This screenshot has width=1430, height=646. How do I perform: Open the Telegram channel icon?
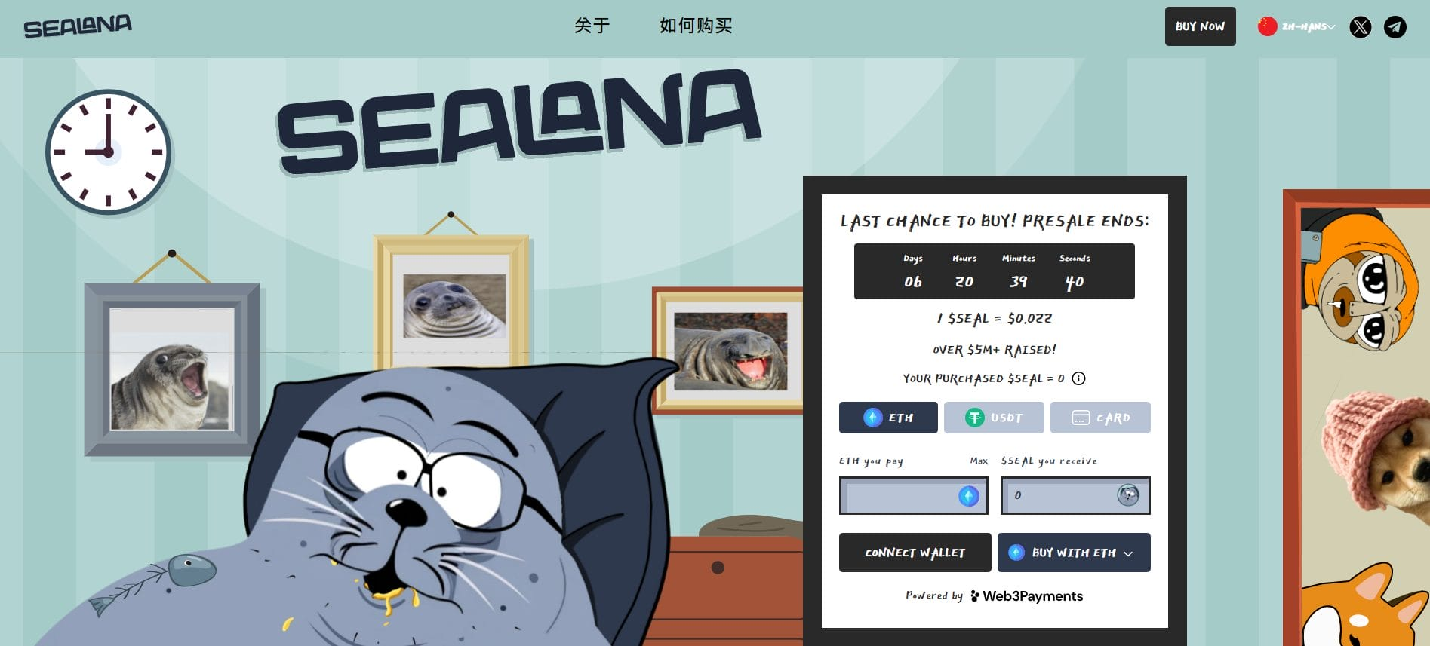pyautogui.click(x=1395, y=27)
